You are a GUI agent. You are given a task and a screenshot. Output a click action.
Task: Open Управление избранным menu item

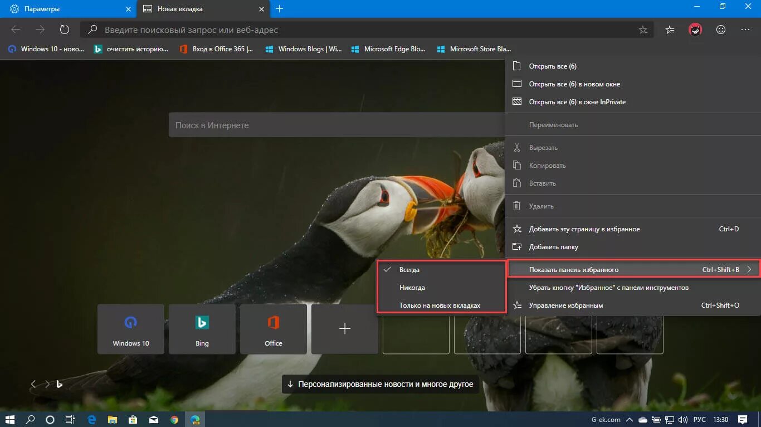(633, 305)
